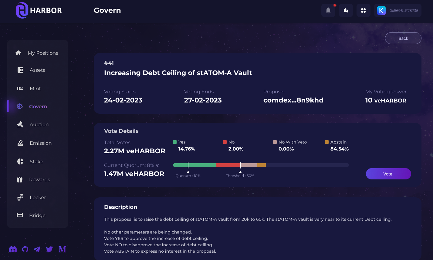Open the Rewards gift icon in sidebar
This screenshot has width=433, height=260.
click(x=19, y=179)
